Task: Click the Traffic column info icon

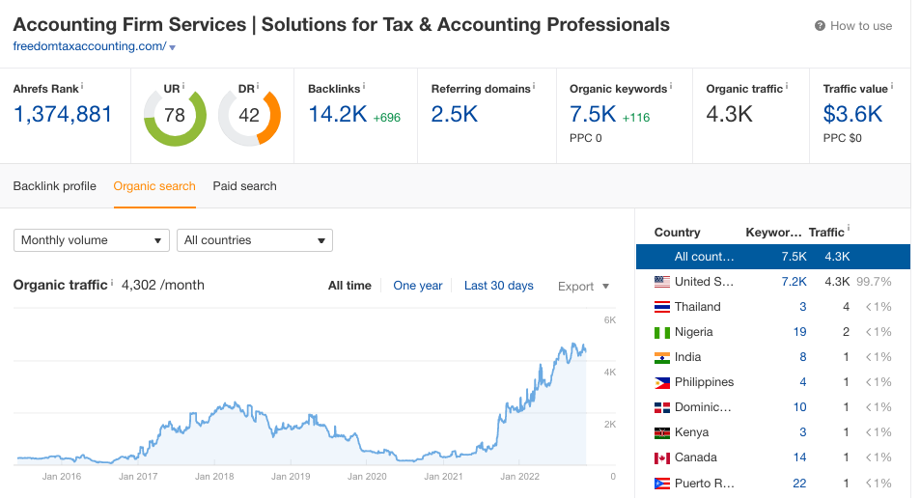Action: click(849, 229)
